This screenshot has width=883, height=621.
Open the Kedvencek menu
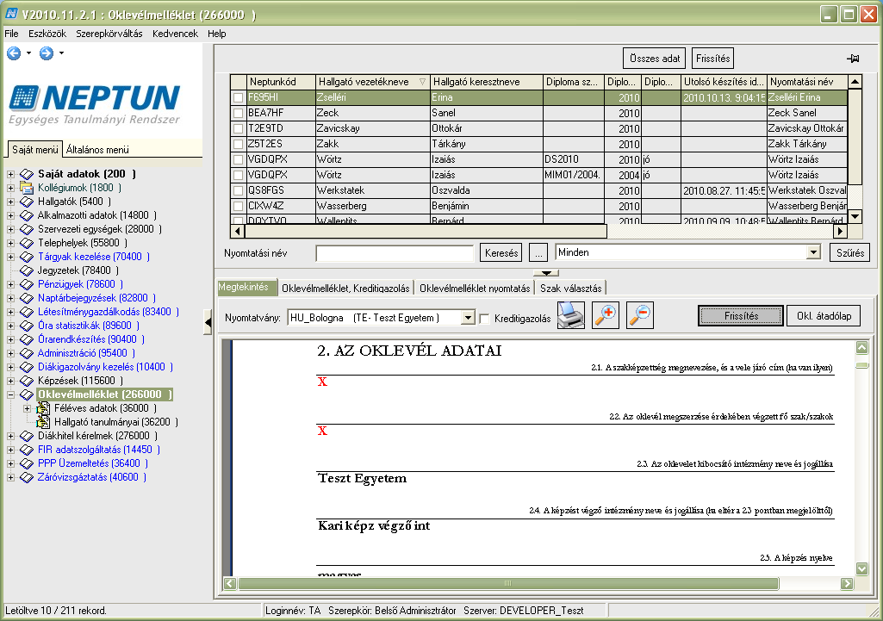coord(175,34)
